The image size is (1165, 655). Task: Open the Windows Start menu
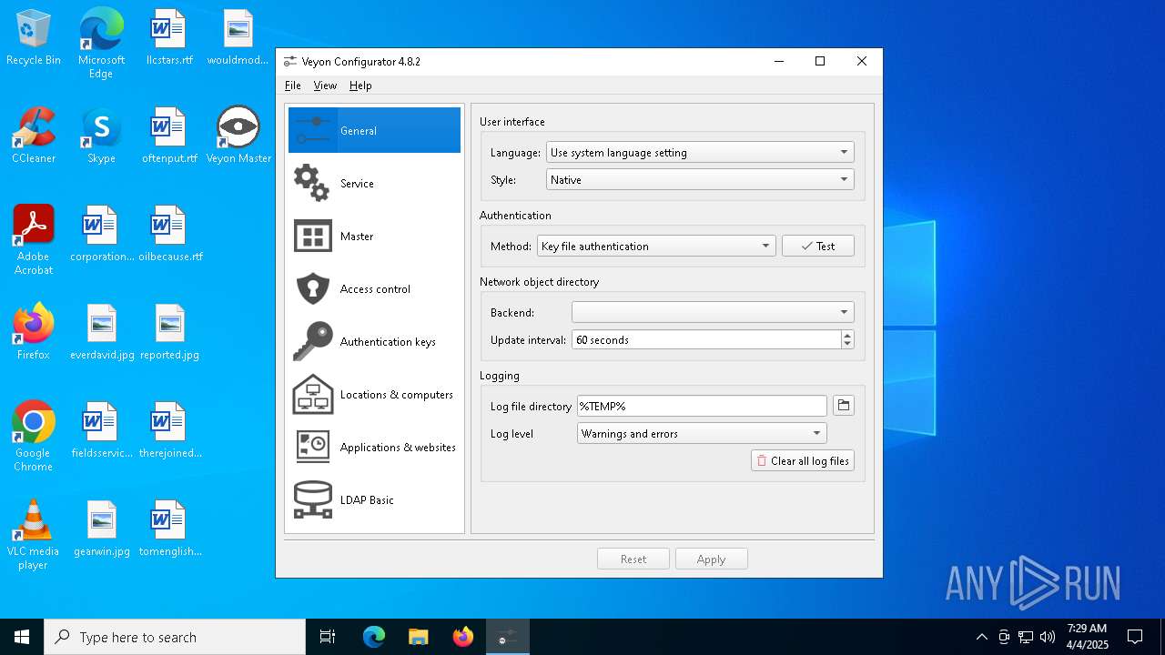coord(22,637)
